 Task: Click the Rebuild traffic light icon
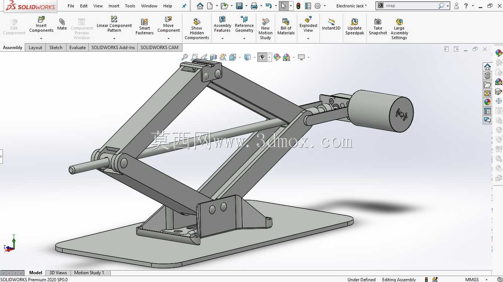click(x=298, y=6)
